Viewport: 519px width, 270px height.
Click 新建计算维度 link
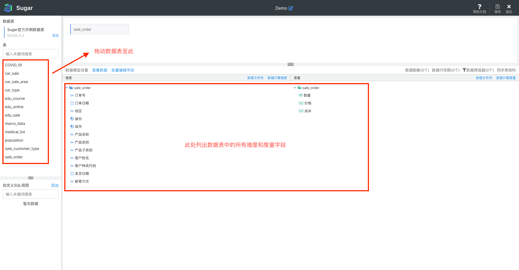[x=277, y=78]
